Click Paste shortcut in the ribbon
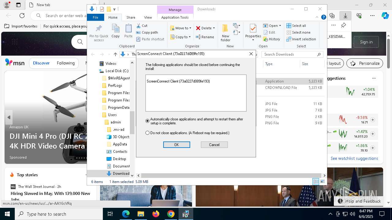The width and height of the screenshot is (392, 220). [x=150, y=39]
